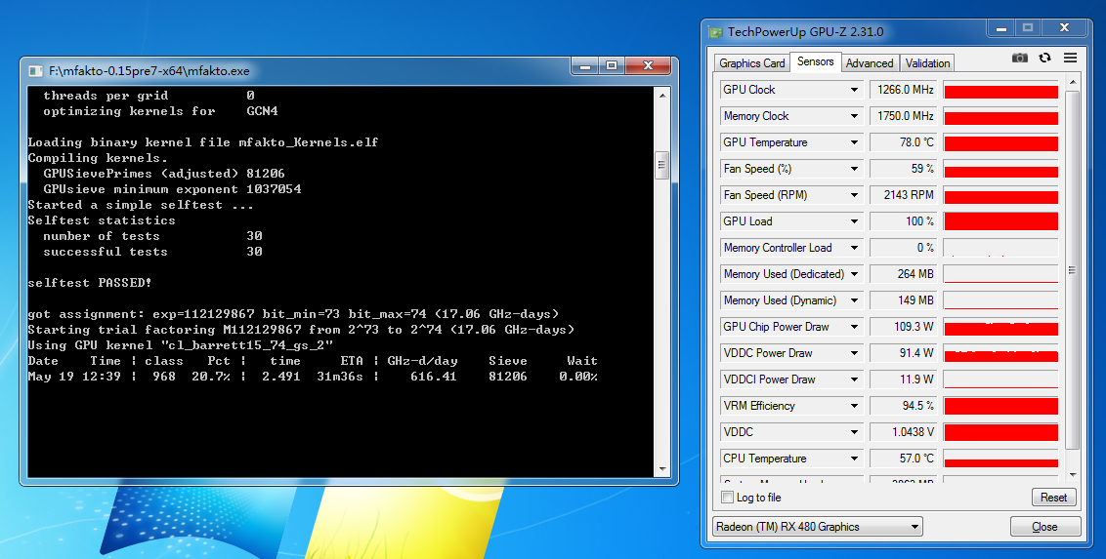Click the mfakto console scroll-up arrow
The width and height of the screenshot is (1106, 559).
661,95
